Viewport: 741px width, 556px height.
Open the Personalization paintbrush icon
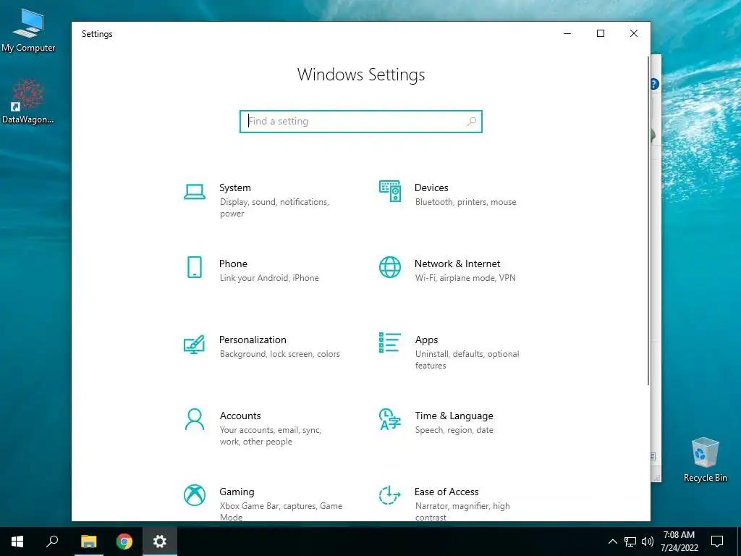pos(194,344)
